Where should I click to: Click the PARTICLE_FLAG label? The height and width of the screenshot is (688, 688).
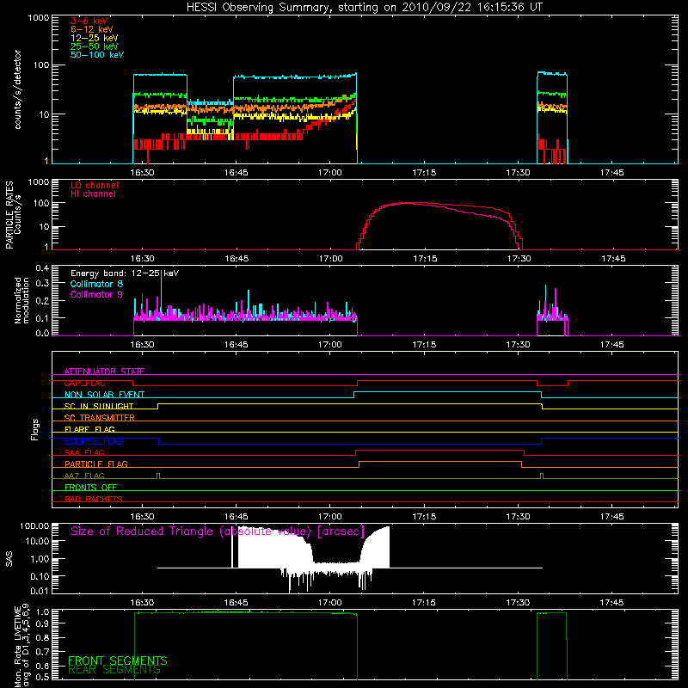(96, 464)
